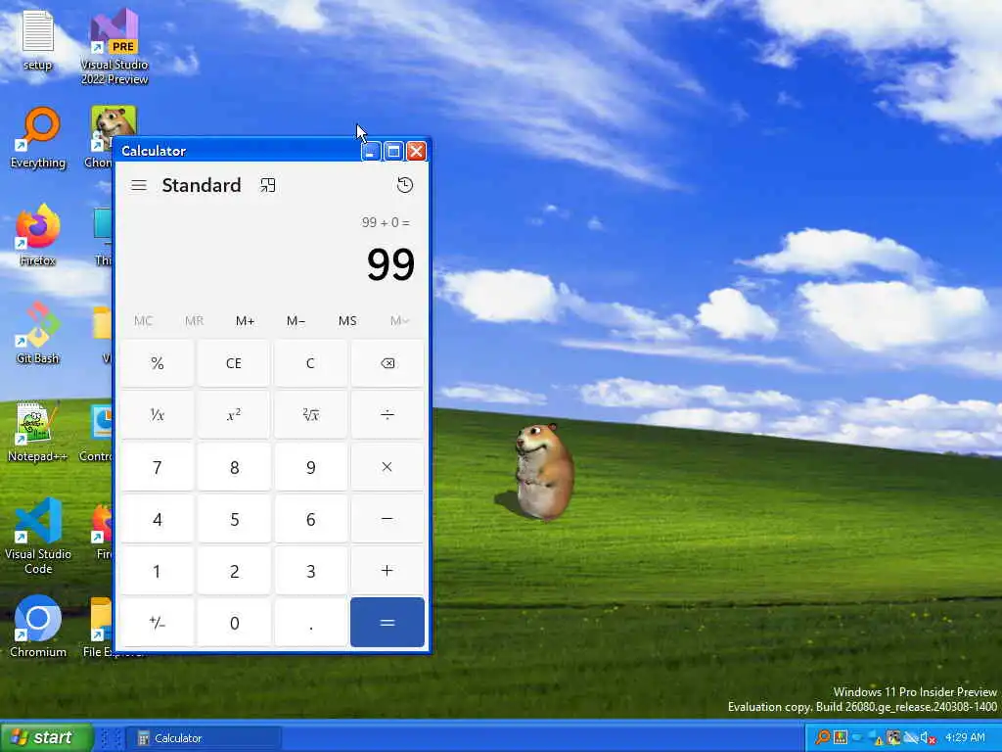Viewport: 1002px width, 752px height.
Task: Toggle Keep on top mode icon
Action: (268, 185)
